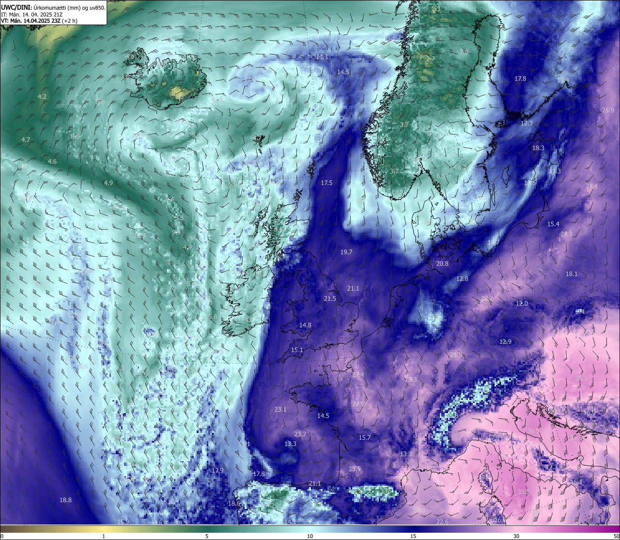Screen dimensions: 620x540
Task: Click the 22.6 value label
Action: (442, 522)
